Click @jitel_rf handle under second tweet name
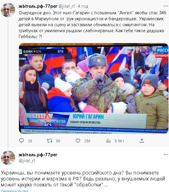The image size is (169, 192). point(27,160)
